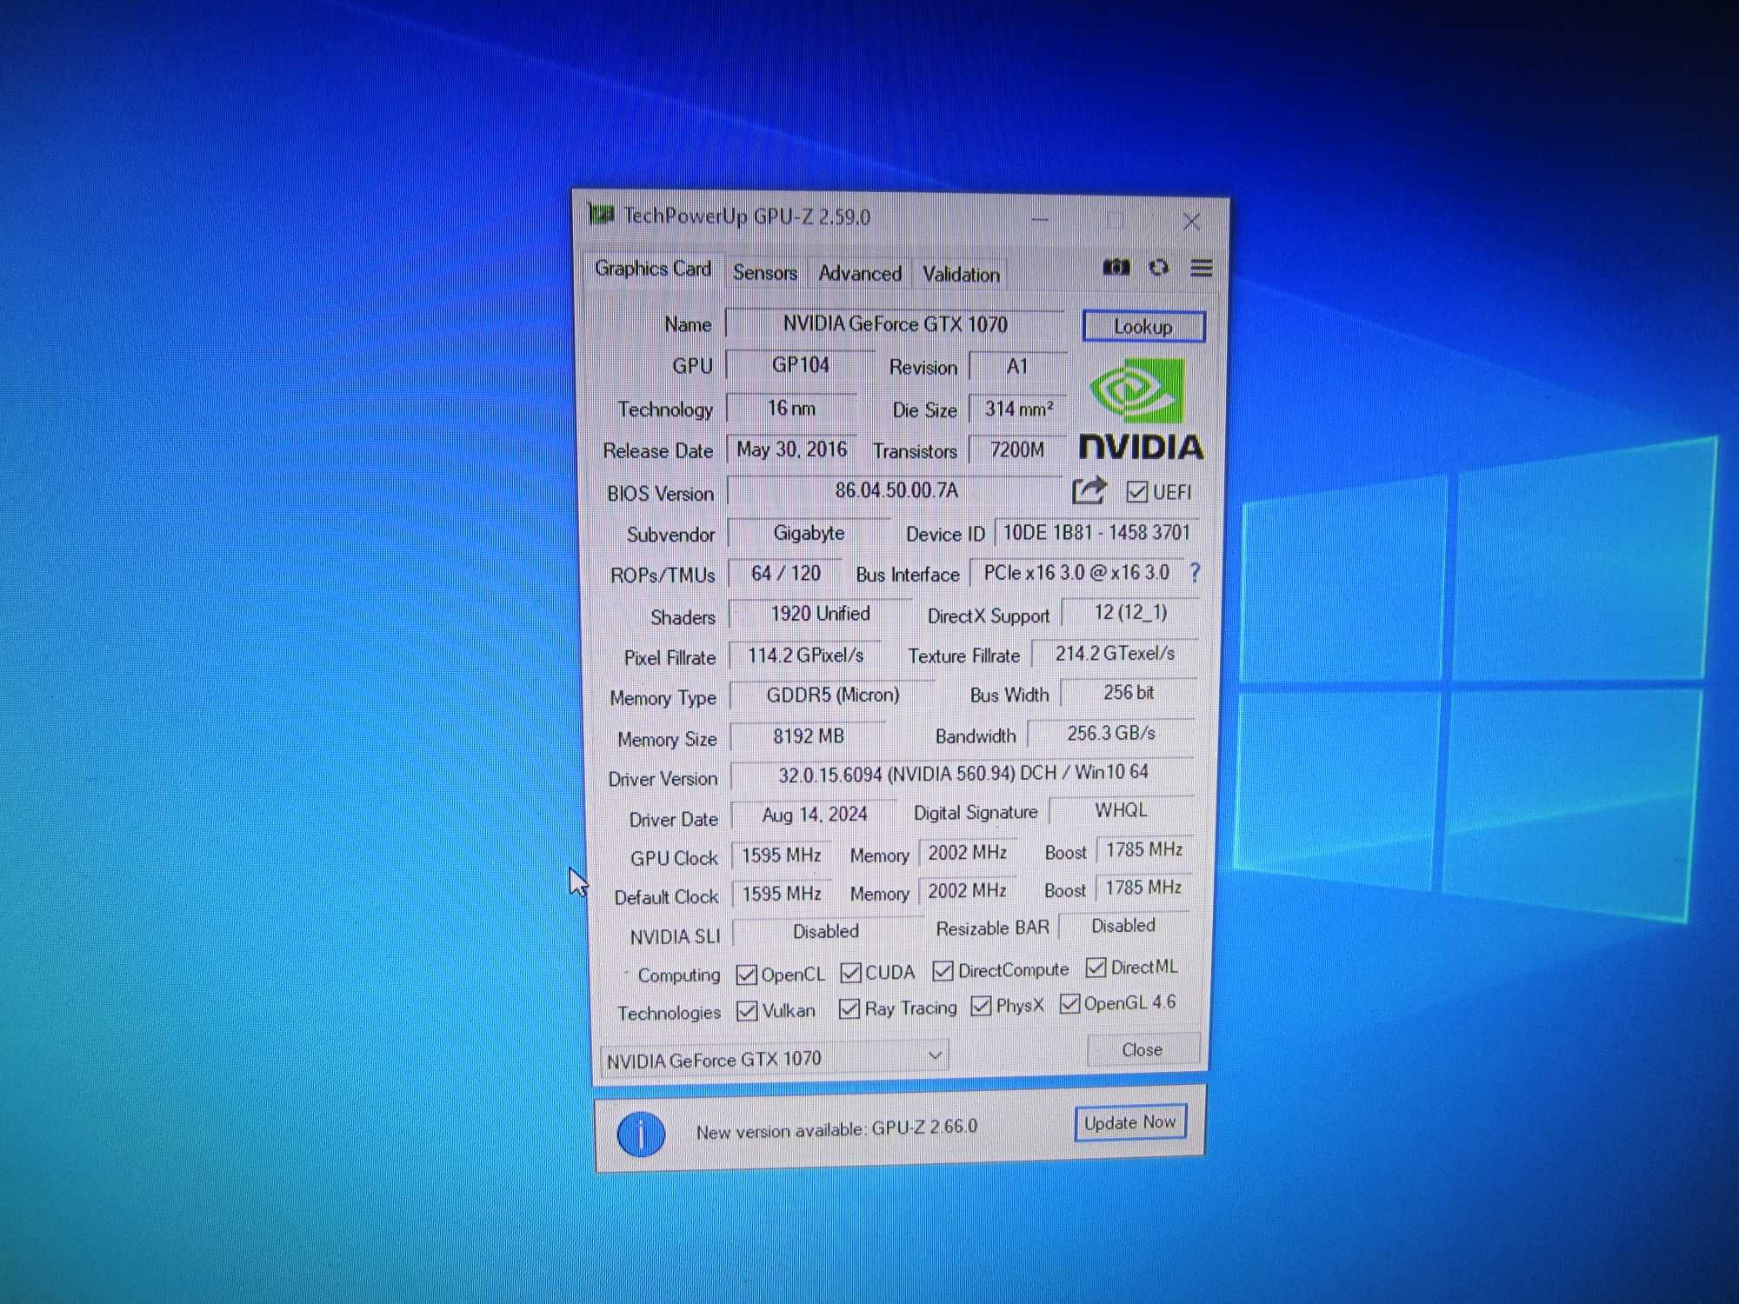Viewport: 1739px width, 1304px height.
Task: Toggle the CUDA checkbox
Action: (850, 973)
